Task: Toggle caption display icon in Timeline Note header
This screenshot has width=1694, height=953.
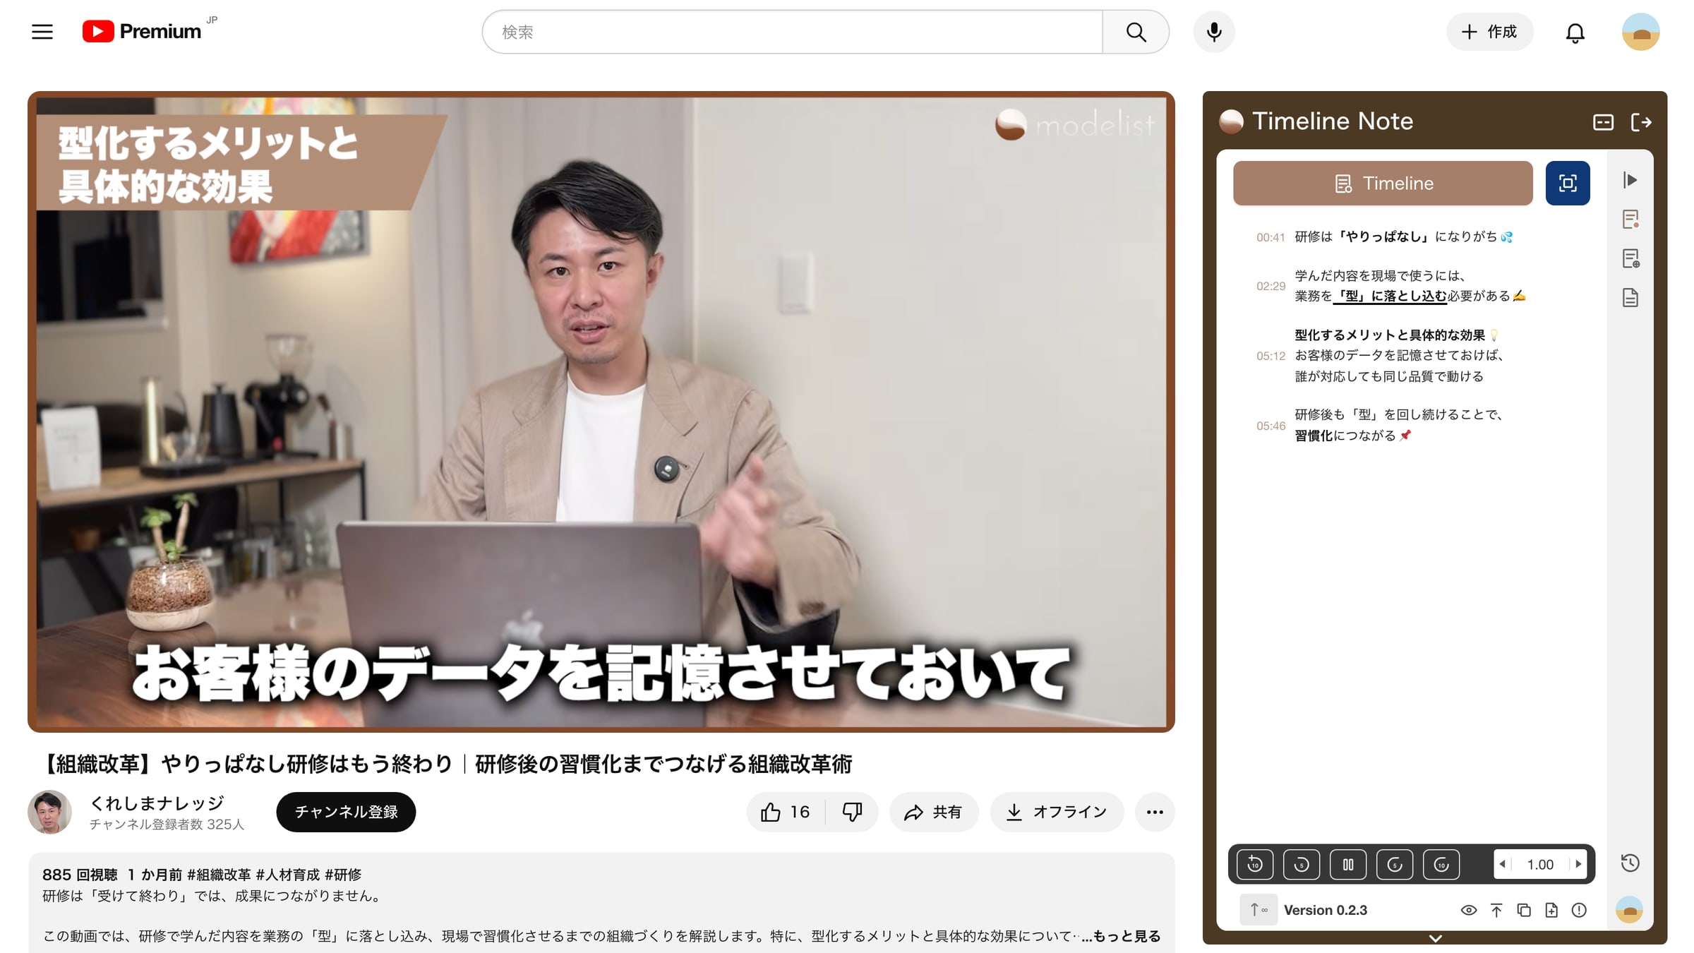Action: [x=1603, y=122]
